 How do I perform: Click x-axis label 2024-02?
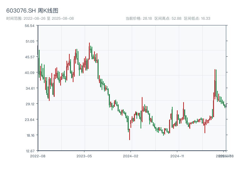tap(131, 156)
